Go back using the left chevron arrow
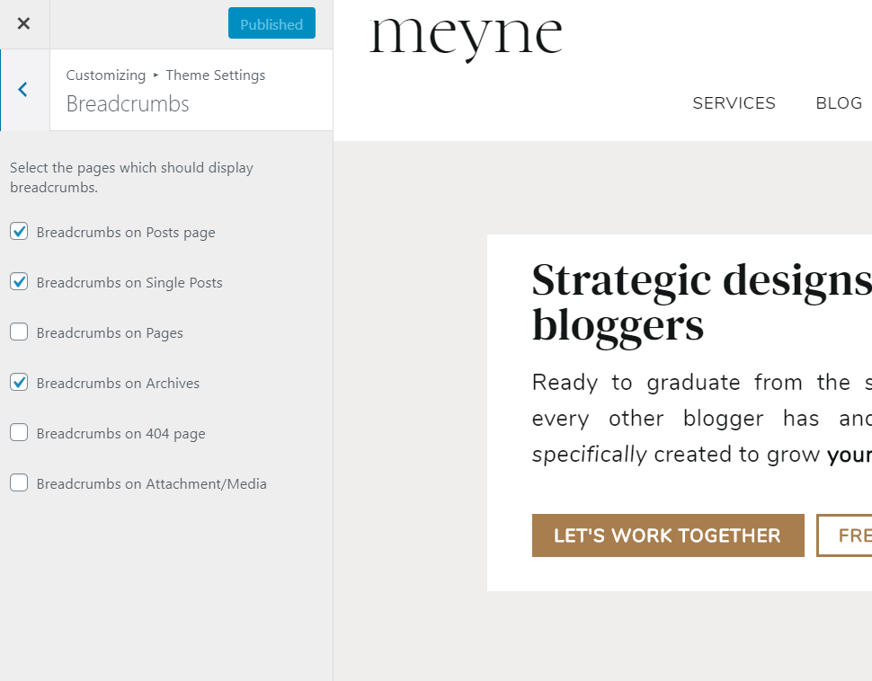The height and width of the screenshot is (681, 872). click(23, 90)
